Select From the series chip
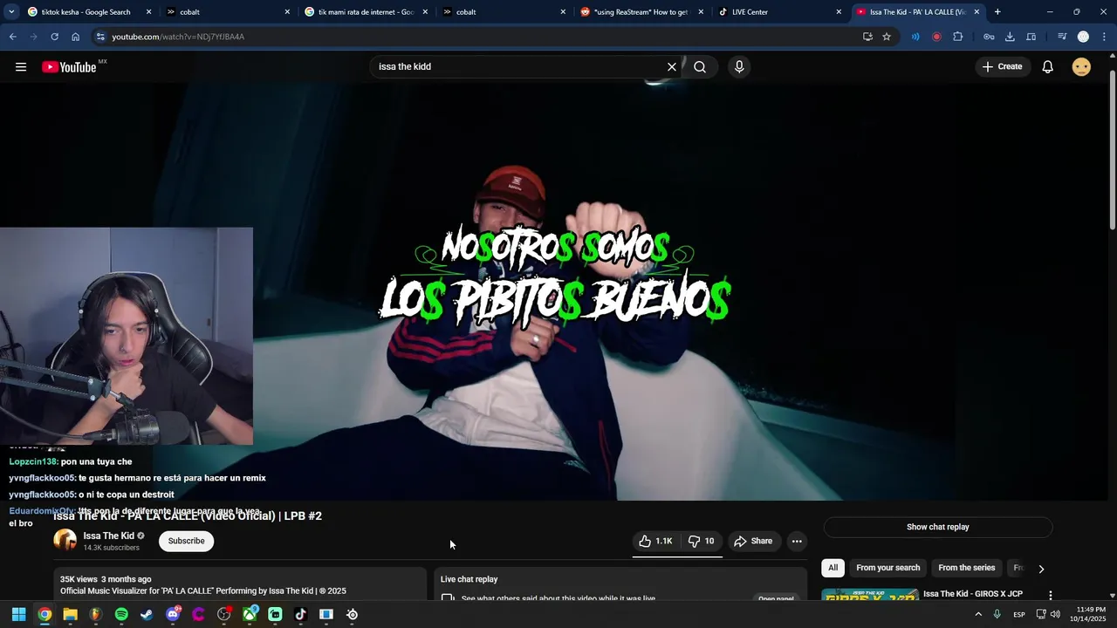 (x=966, y=568)
